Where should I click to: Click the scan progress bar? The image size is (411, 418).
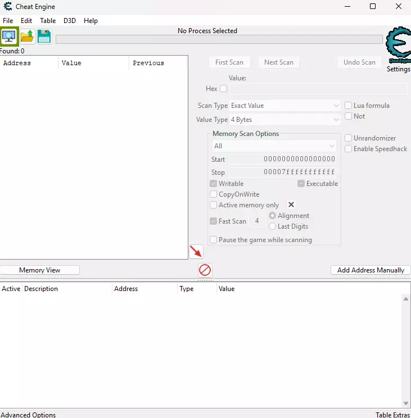(219, 39)
